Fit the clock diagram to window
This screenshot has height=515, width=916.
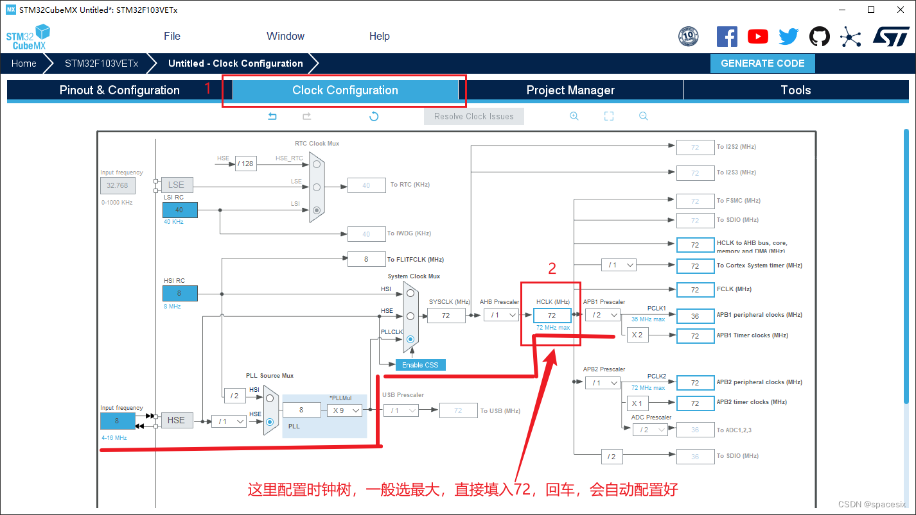[x=608, y=116]
